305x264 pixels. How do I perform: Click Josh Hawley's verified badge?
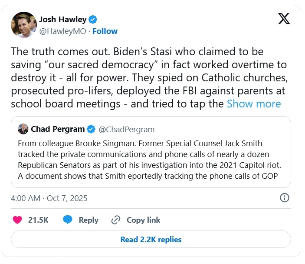tap(93, 20)
